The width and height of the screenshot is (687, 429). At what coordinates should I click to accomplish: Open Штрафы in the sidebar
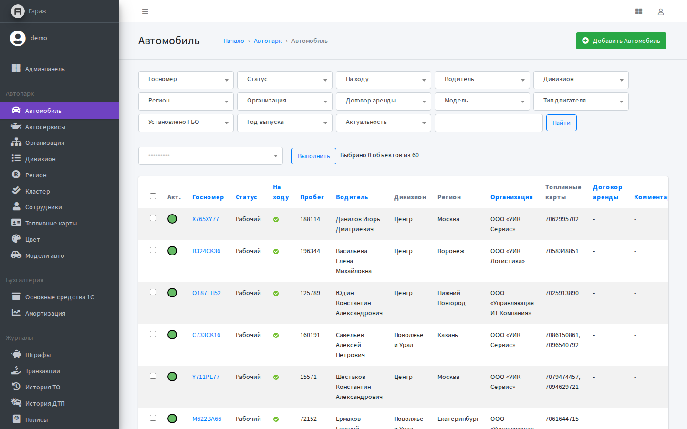tap(60, 355)
